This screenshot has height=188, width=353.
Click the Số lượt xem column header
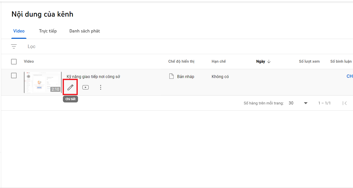coord(309,61)
